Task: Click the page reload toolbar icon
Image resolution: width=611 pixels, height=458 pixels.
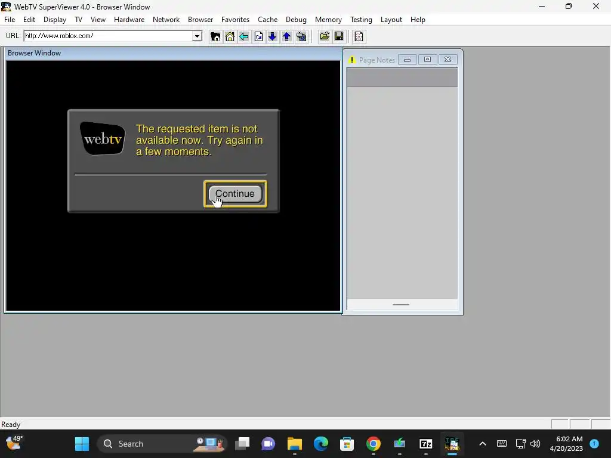Action: click(x=258, y=36)
